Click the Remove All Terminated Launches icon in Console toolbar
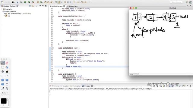193x108 pixels. [157, 86]
